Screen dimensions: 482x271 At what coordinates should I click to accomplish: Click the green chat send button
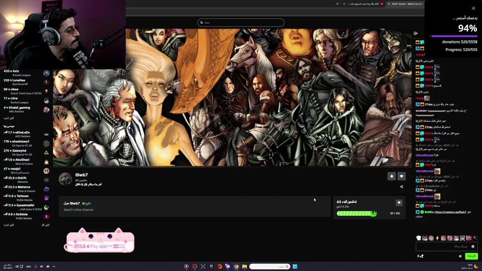[x=471, y=256]
